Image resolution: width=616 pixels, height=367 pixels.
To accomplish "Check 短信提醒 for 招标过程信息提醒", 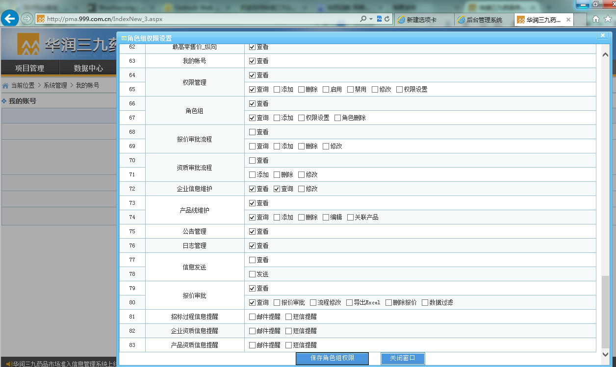I will 288,317.
